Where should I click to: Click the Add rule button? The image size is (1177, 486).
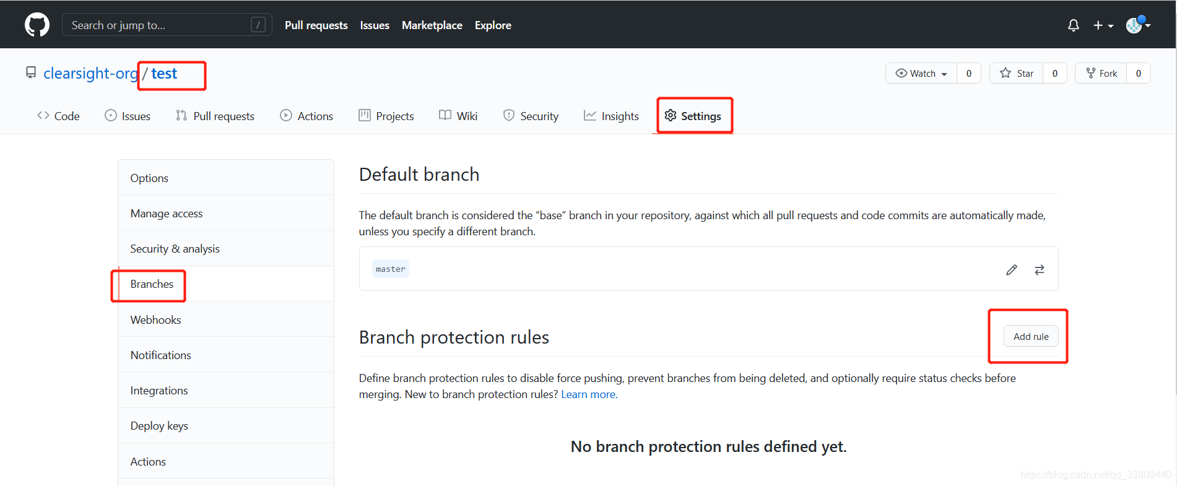[x=1031, y=336]
